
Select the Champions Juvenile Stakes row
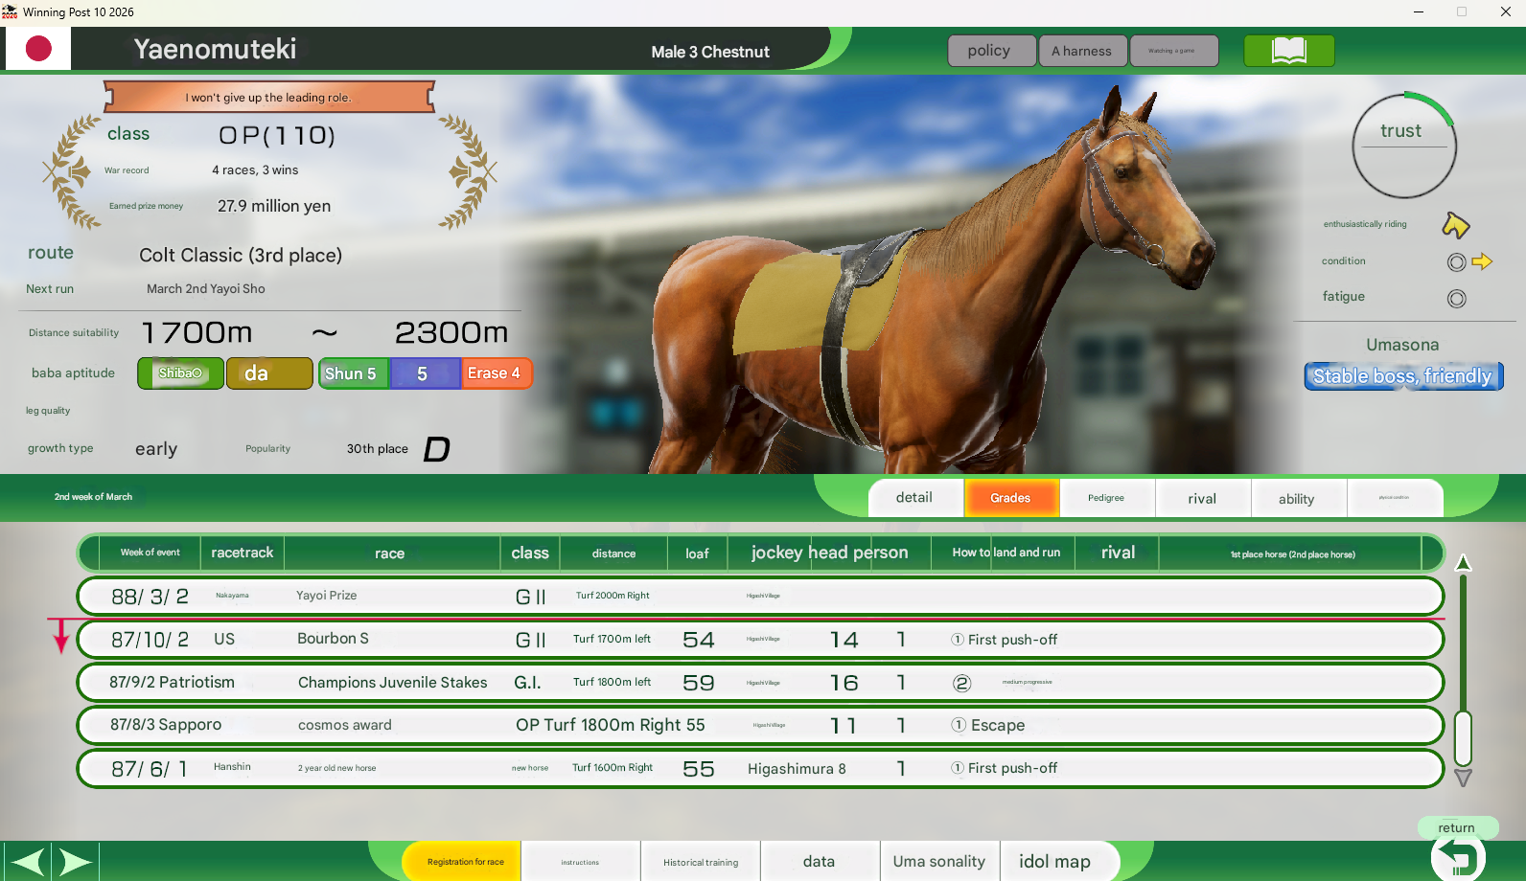point(760,683)
